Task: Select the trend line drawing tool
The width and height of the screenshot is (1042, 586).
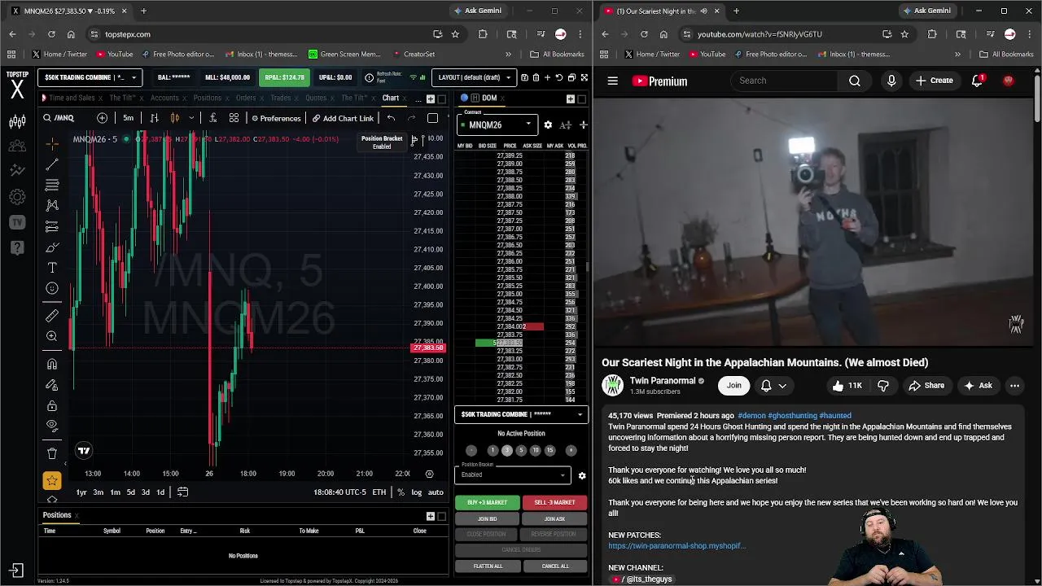Action: [x=52, y=164]
